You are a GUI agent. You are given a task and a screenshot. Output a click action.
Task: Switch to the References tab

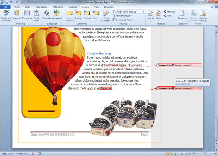pos(58,7)
